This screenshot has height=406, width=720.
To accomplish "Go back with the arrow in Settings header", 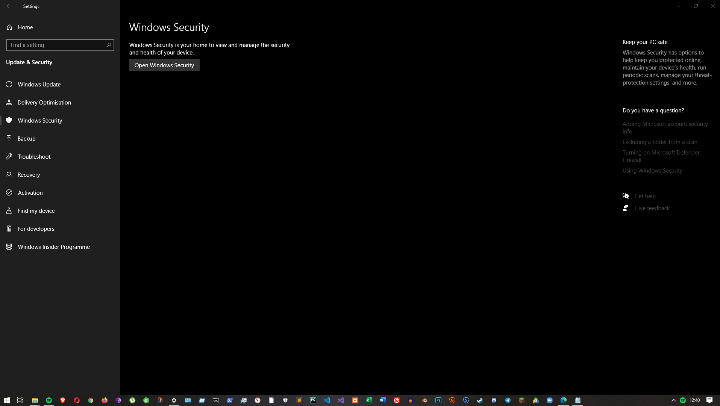I will pos(9,6).
